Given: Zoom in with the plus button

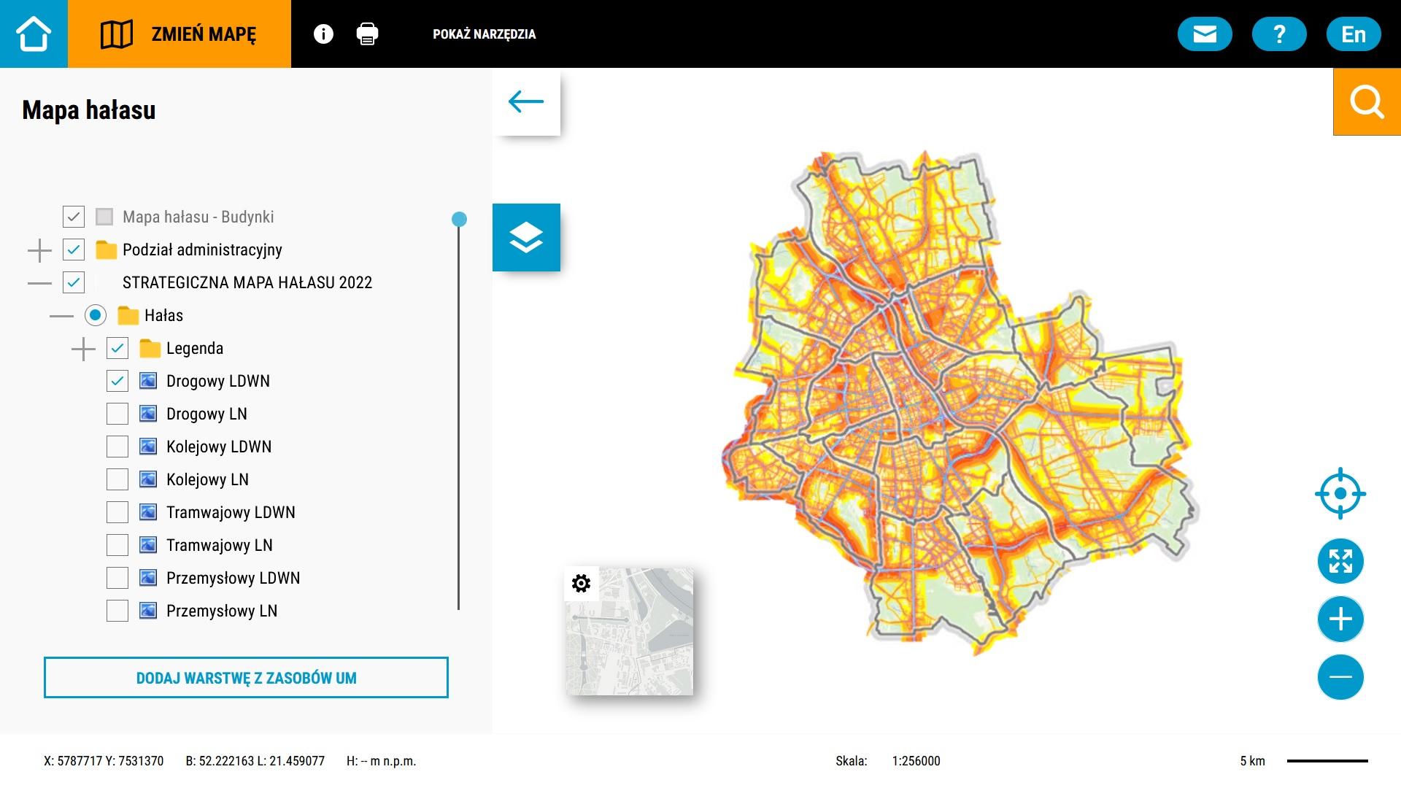Looking at the screenshot, I should point(1340,619).
